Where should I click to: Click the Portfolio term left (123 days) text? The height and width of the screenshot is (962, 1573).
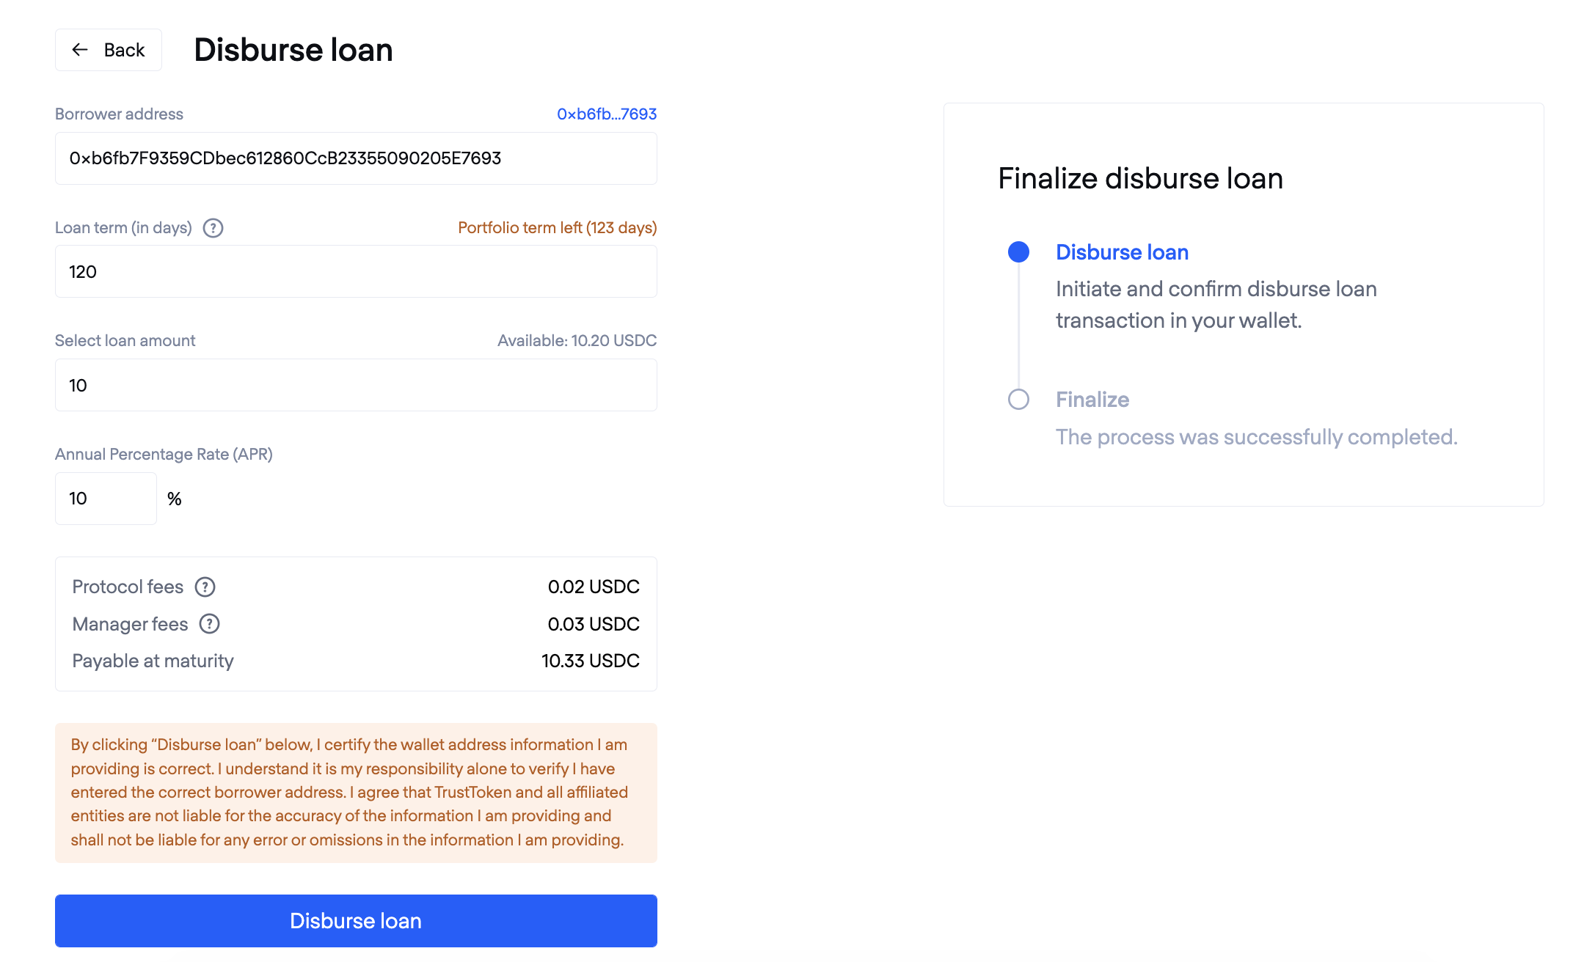(558, 228)
